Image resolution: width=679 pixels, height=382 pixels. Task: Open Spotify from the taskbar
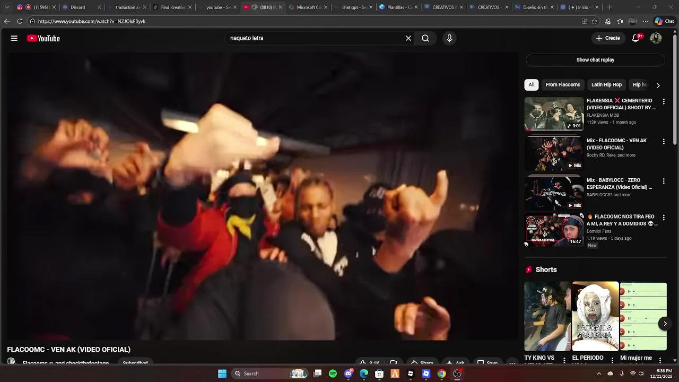click(333, 374)
